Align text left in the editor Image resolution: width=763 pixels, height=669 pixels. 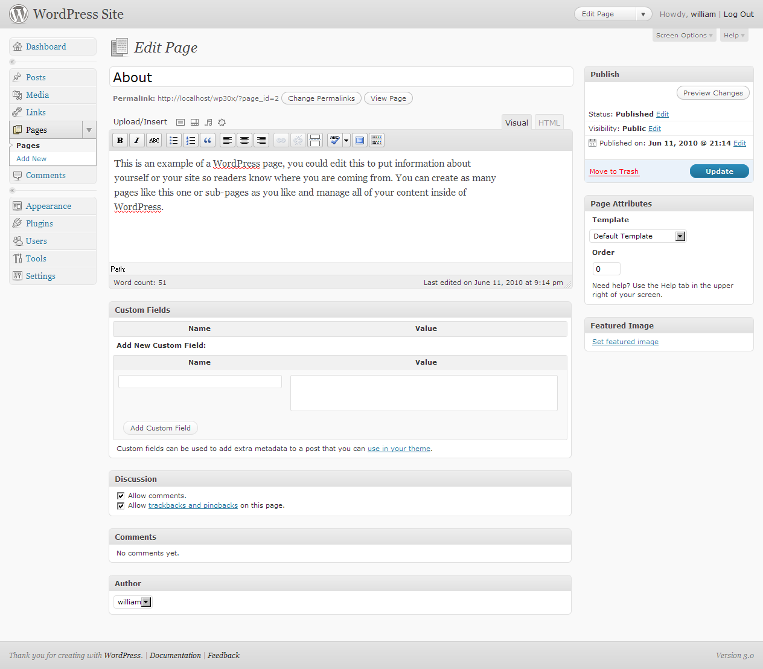[x=228, y=141]
